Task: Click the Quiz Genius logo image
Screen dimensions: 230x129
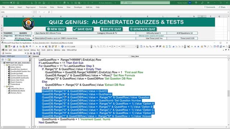Action: (x=28, y=24)
